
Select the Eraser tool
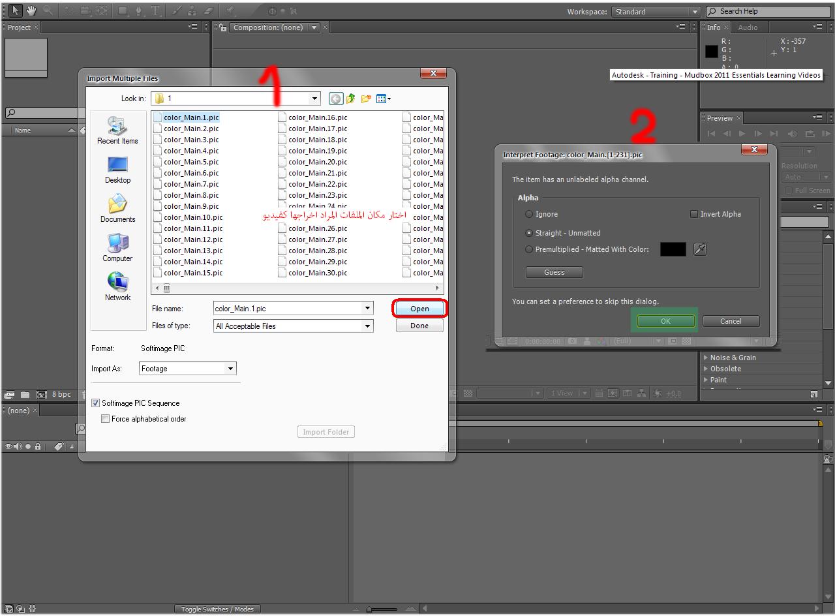click(209, 10)
